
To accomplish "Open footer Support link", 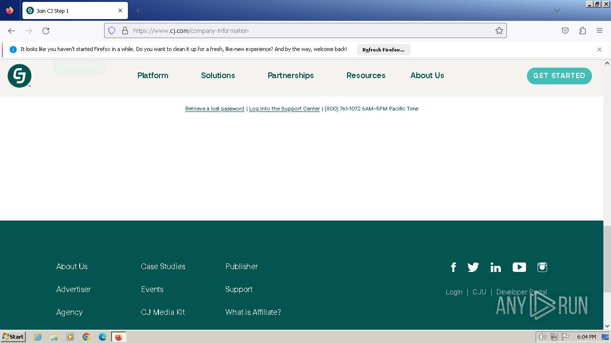I will click(x=239, y=289).
